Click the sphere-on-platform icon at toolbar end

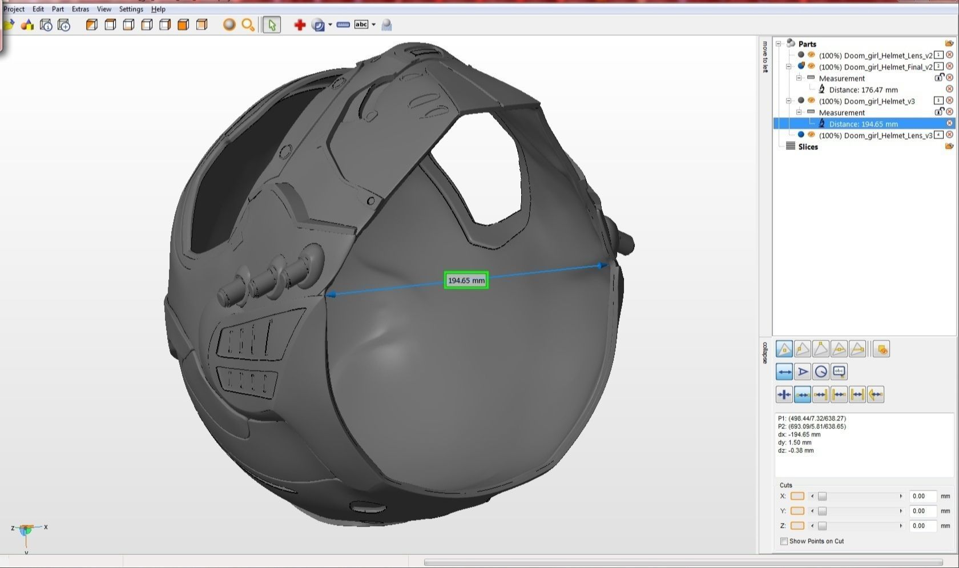(386, 25)
